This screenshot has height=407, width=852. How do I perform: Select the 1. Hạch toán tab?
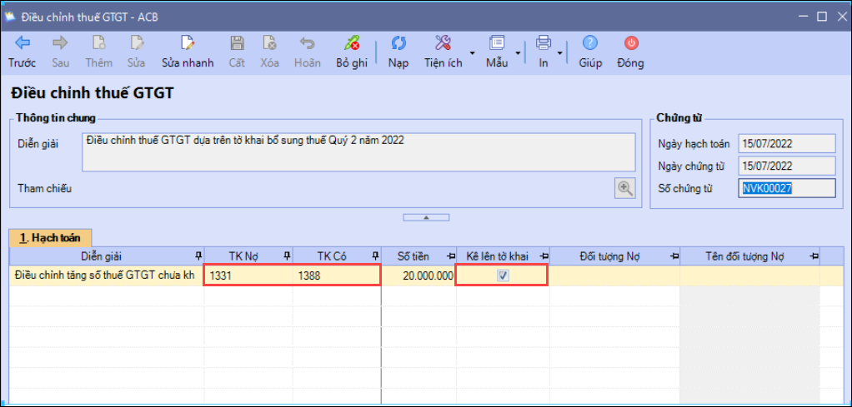pos(50,237)
